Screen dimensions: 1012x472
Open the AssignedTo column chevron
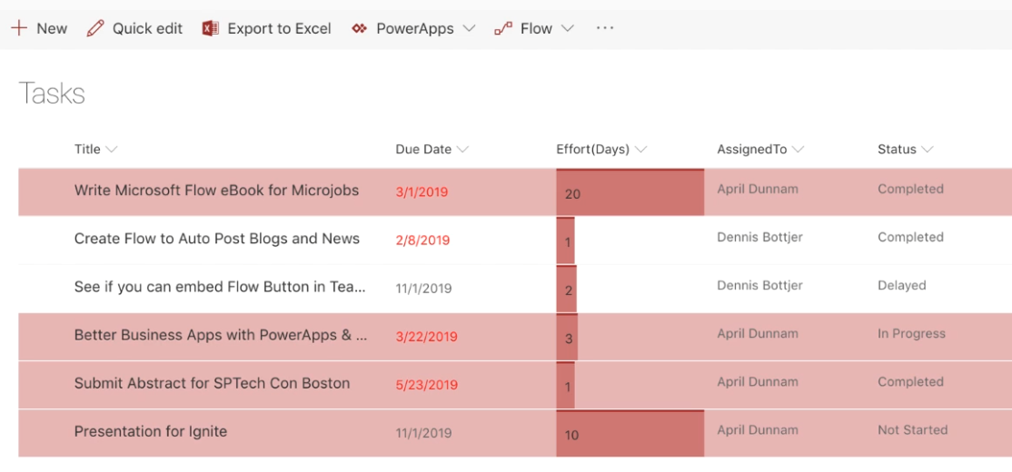coord(798,150)
